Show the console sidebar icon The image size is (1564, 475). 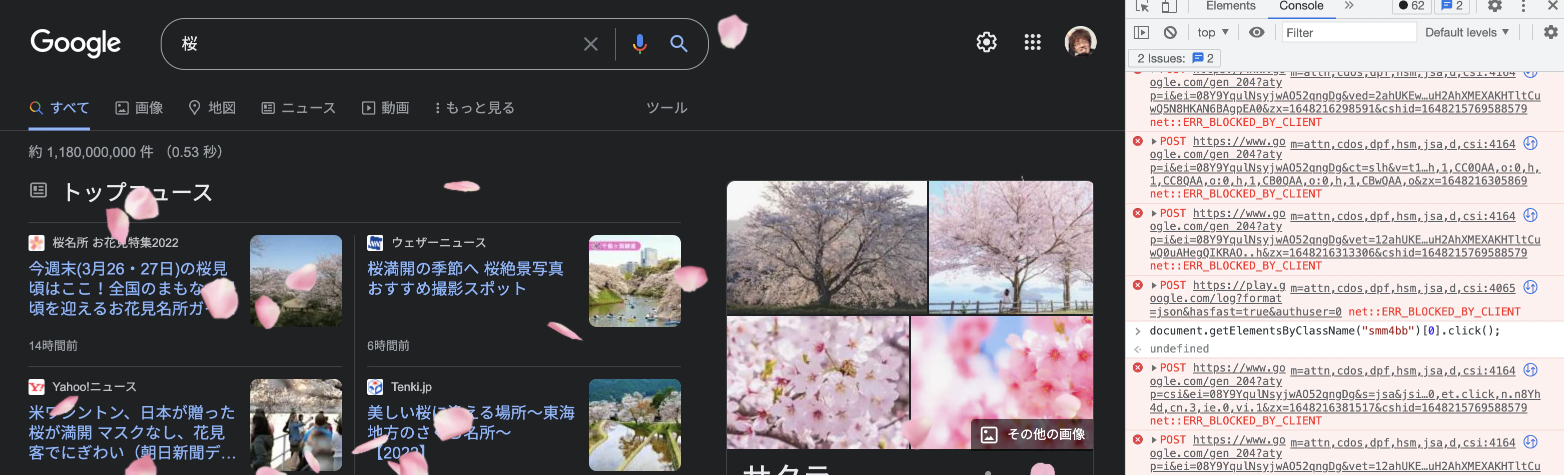click(1141, 32)
